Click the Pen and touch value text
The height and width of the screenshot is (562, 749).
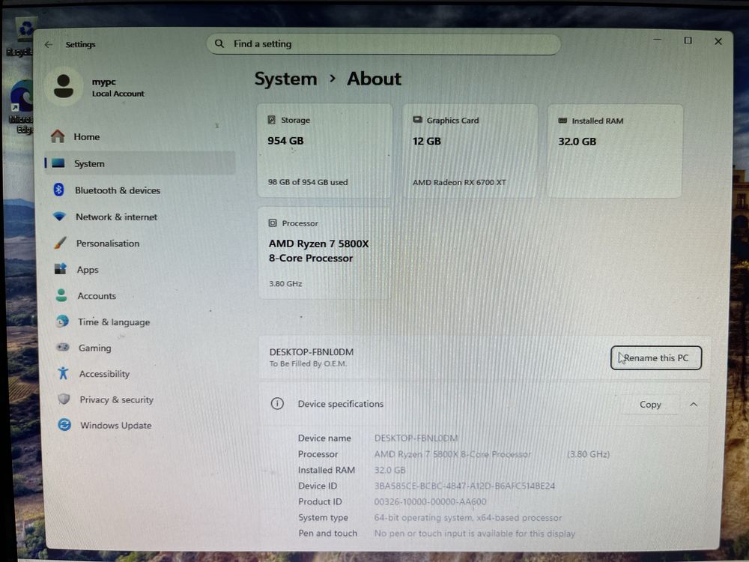[x=474, y=534]
